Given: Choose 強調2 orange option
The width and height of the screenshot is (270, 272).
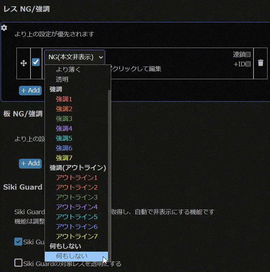Looking at the screenshot, I should coord(76,109).
